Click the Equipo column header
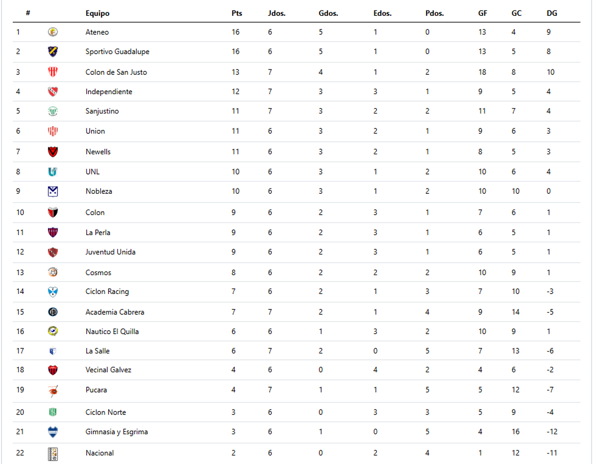Screen dimensions: 595x464 tap(97, 13)
